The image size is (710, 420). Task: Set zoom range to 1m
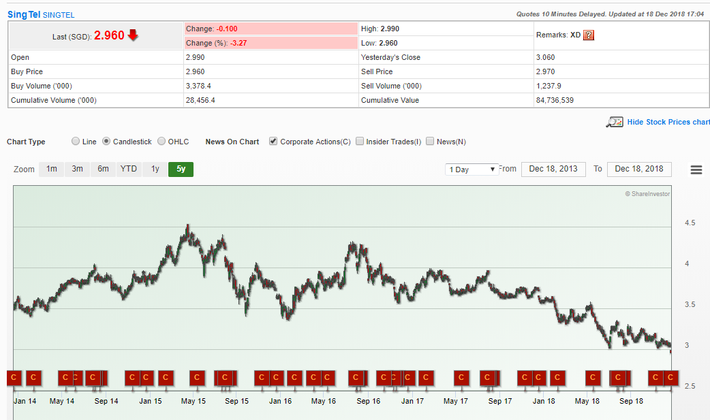[52, 169]
